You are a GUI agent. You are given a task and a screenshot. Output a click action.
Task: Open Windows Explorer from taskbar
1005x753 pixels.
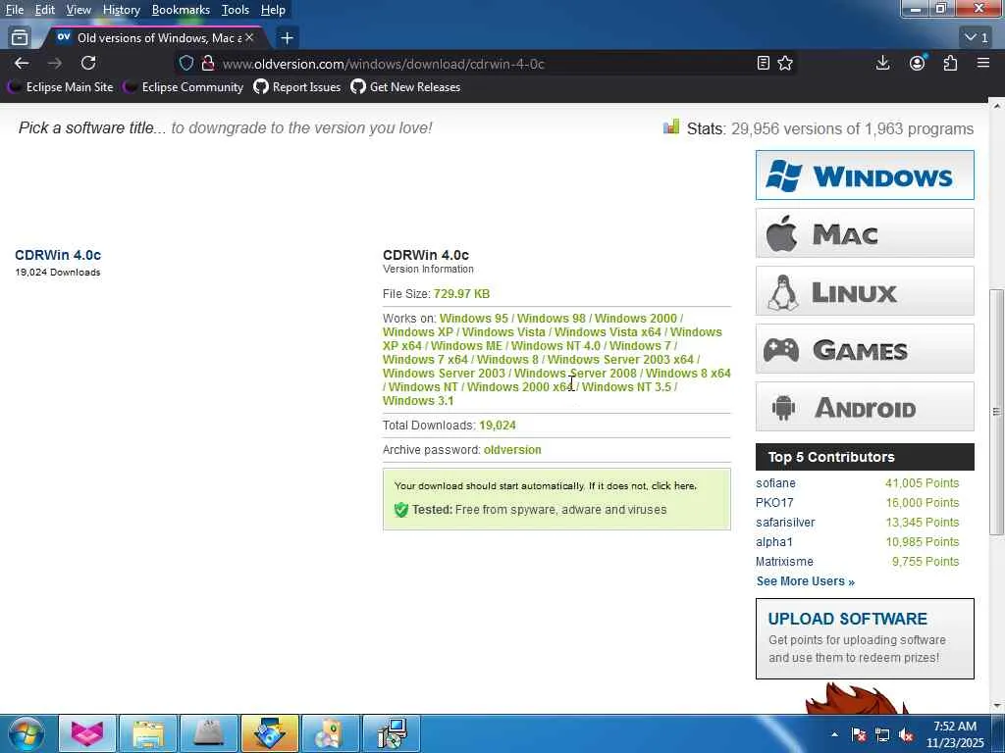click(x=148, y=733)
